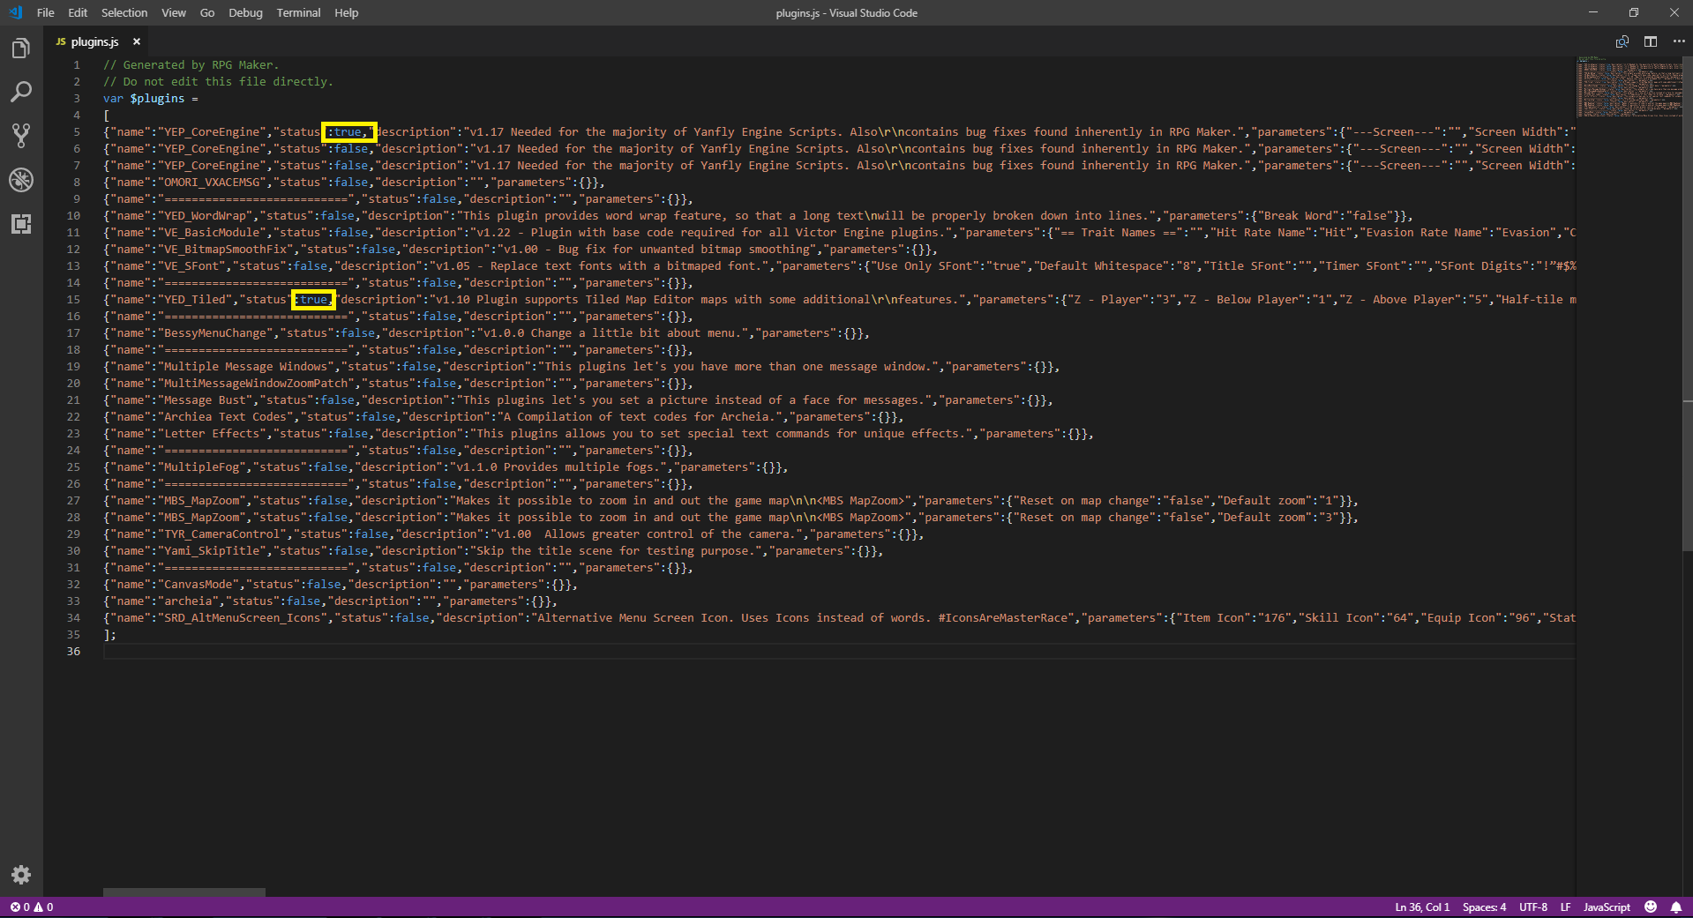Image resolution: width=1693 pixels, height=918 pixels.
Task: Split the editor to the right
Action: [x=1651, y=41]
